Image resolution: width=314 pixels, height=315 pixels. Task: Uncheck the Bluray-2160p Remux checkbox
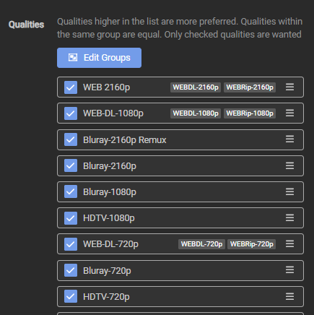[71, 139]
